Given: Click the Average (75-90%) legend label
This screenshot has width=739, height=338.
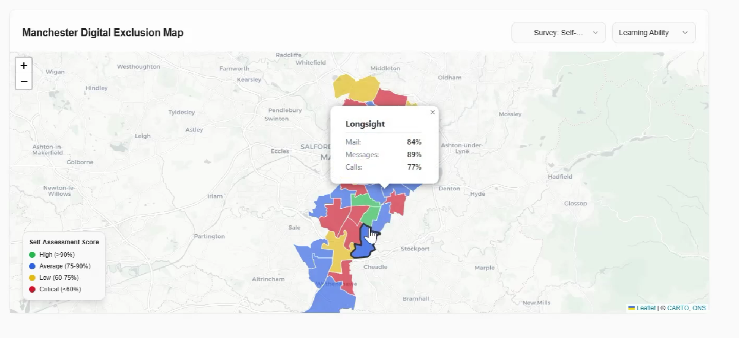Looking at the screenshot, I should point(65,266).
